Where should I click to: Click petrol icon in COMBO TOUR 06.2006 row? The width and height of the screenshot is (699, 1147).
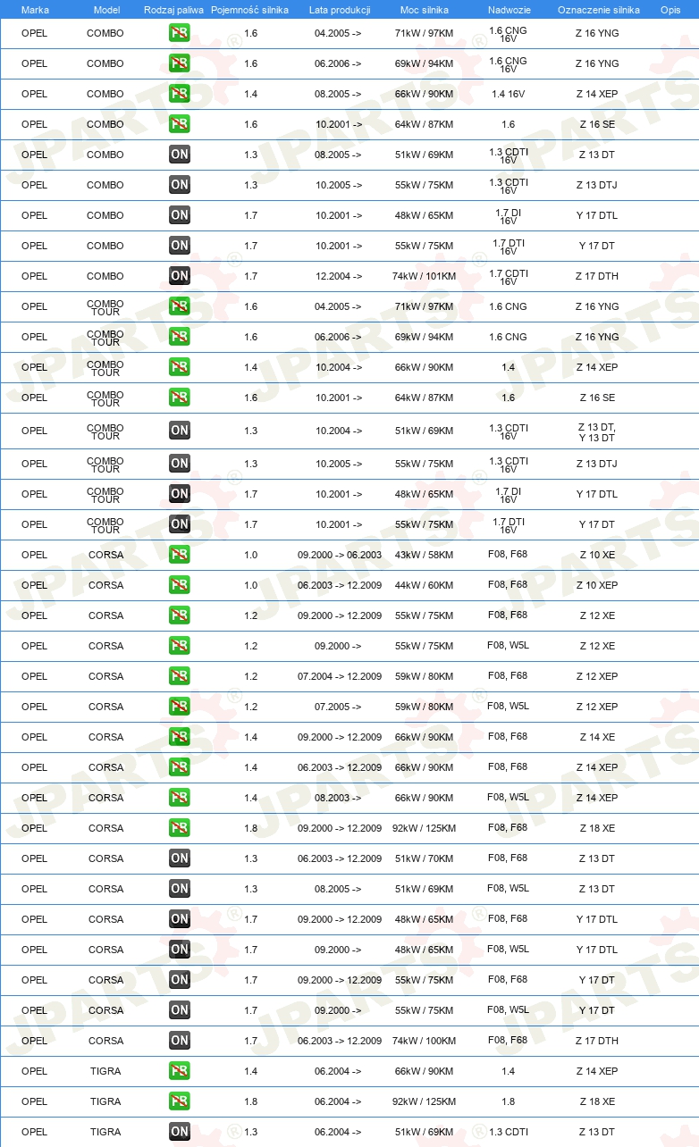click(x=180, y=337)
